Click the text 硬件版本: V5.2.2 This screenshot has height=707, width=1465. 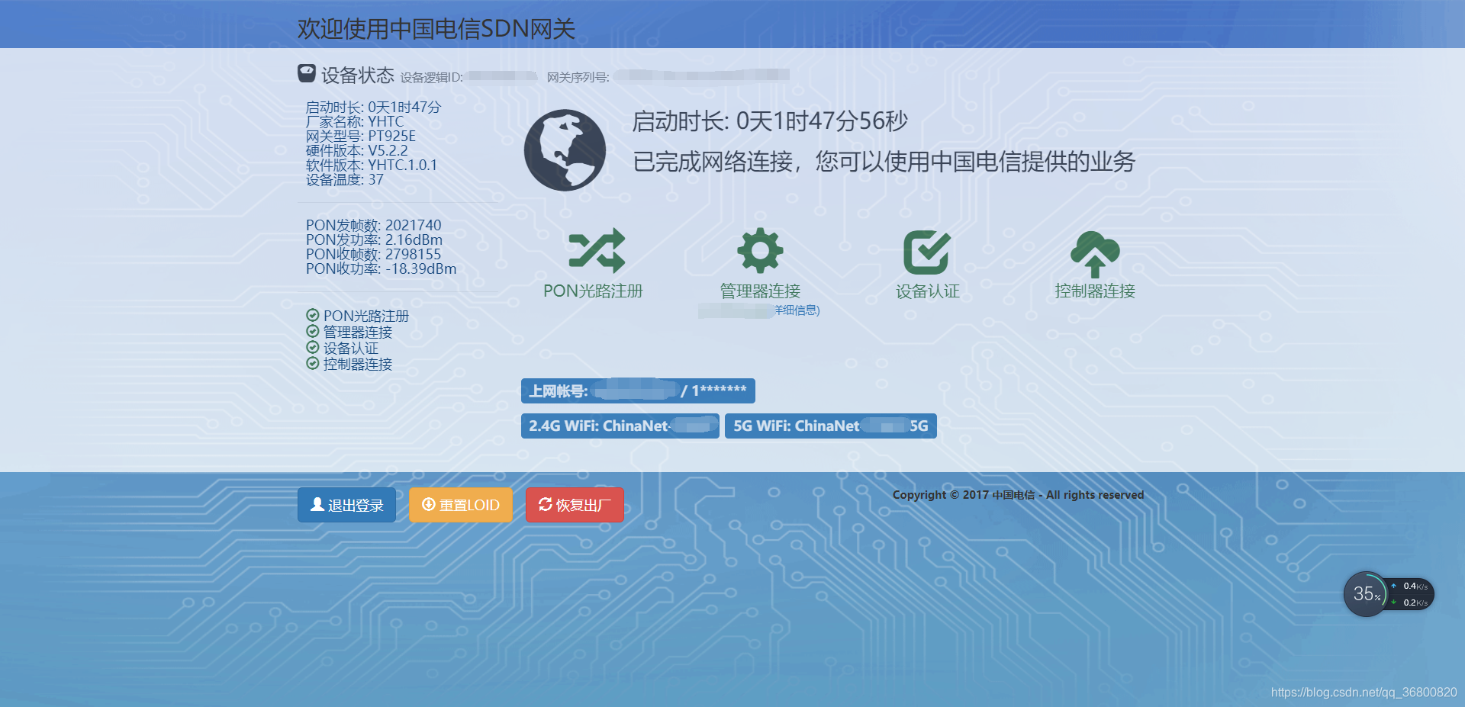tap(357, 150)
